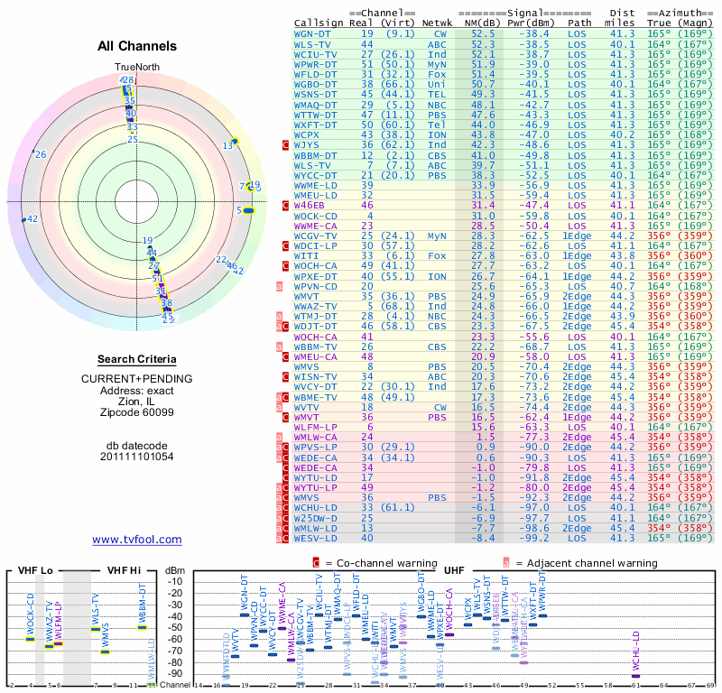Click the Search Criteria heading
The width and height of the screenshot is (722, 693).
[137, 359]
